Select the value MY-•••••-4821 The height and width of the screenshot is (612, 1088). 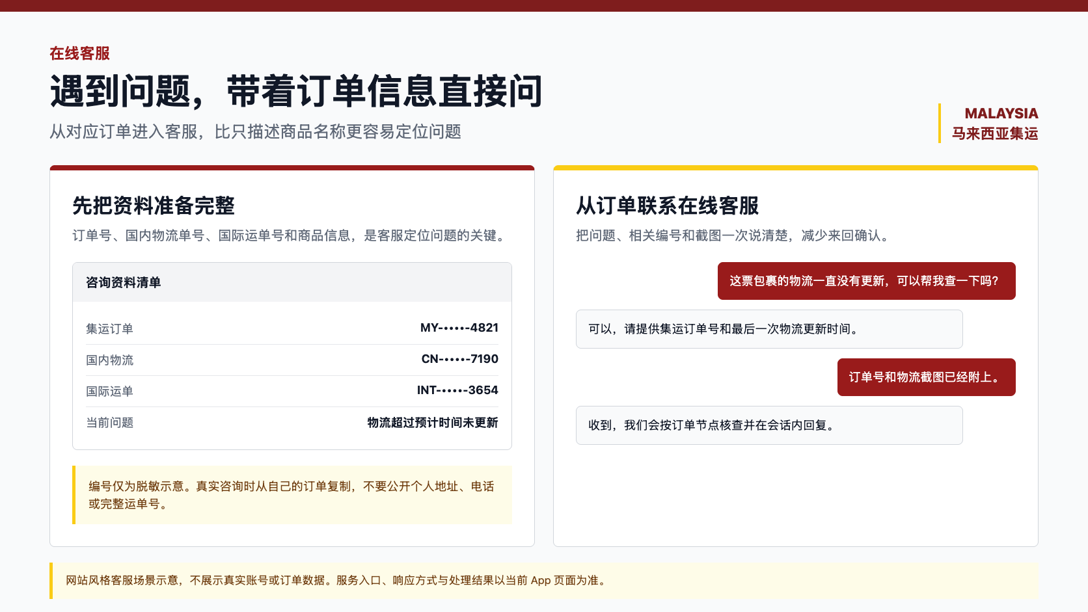(459, 328)
